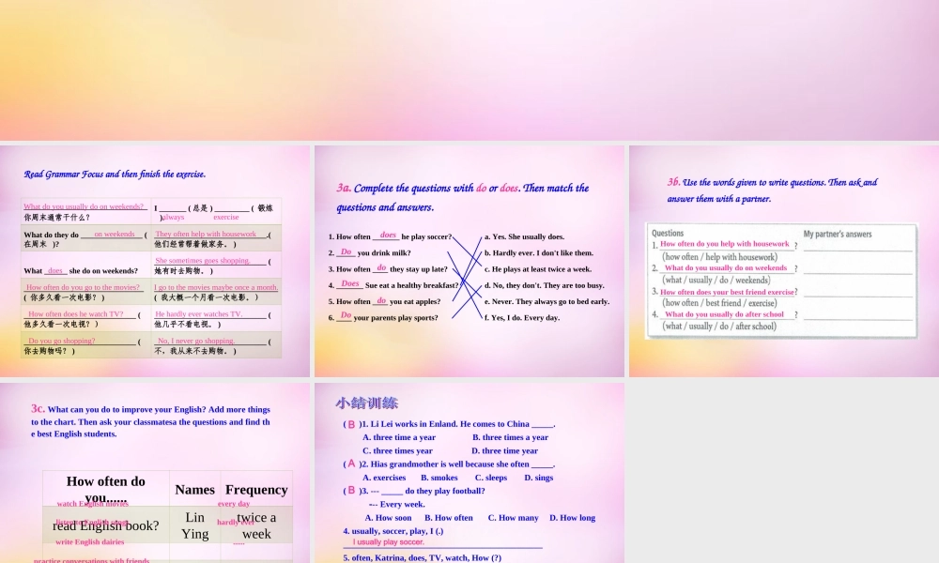
Task: Select question '3. How often do they stay up late?'
Action: pyautogui.click(x=388, y=268)
